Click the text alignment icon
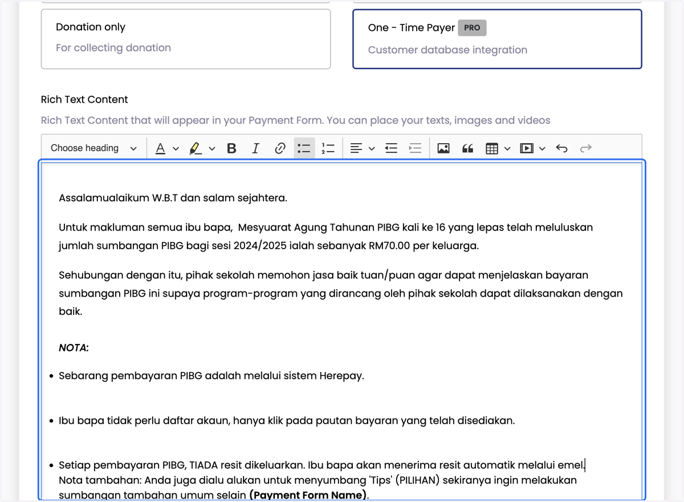This screenshot has width=684, height=502. [356, 148]
